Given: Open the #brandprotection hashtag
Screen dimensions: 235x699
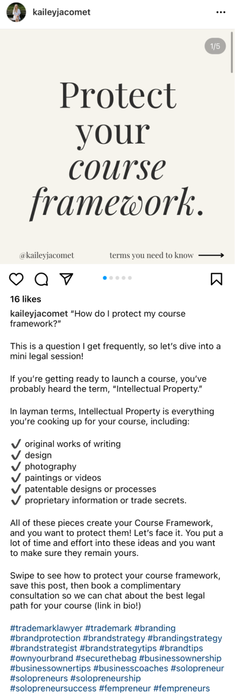Looking at the screenshot, I should pos(45,638).
